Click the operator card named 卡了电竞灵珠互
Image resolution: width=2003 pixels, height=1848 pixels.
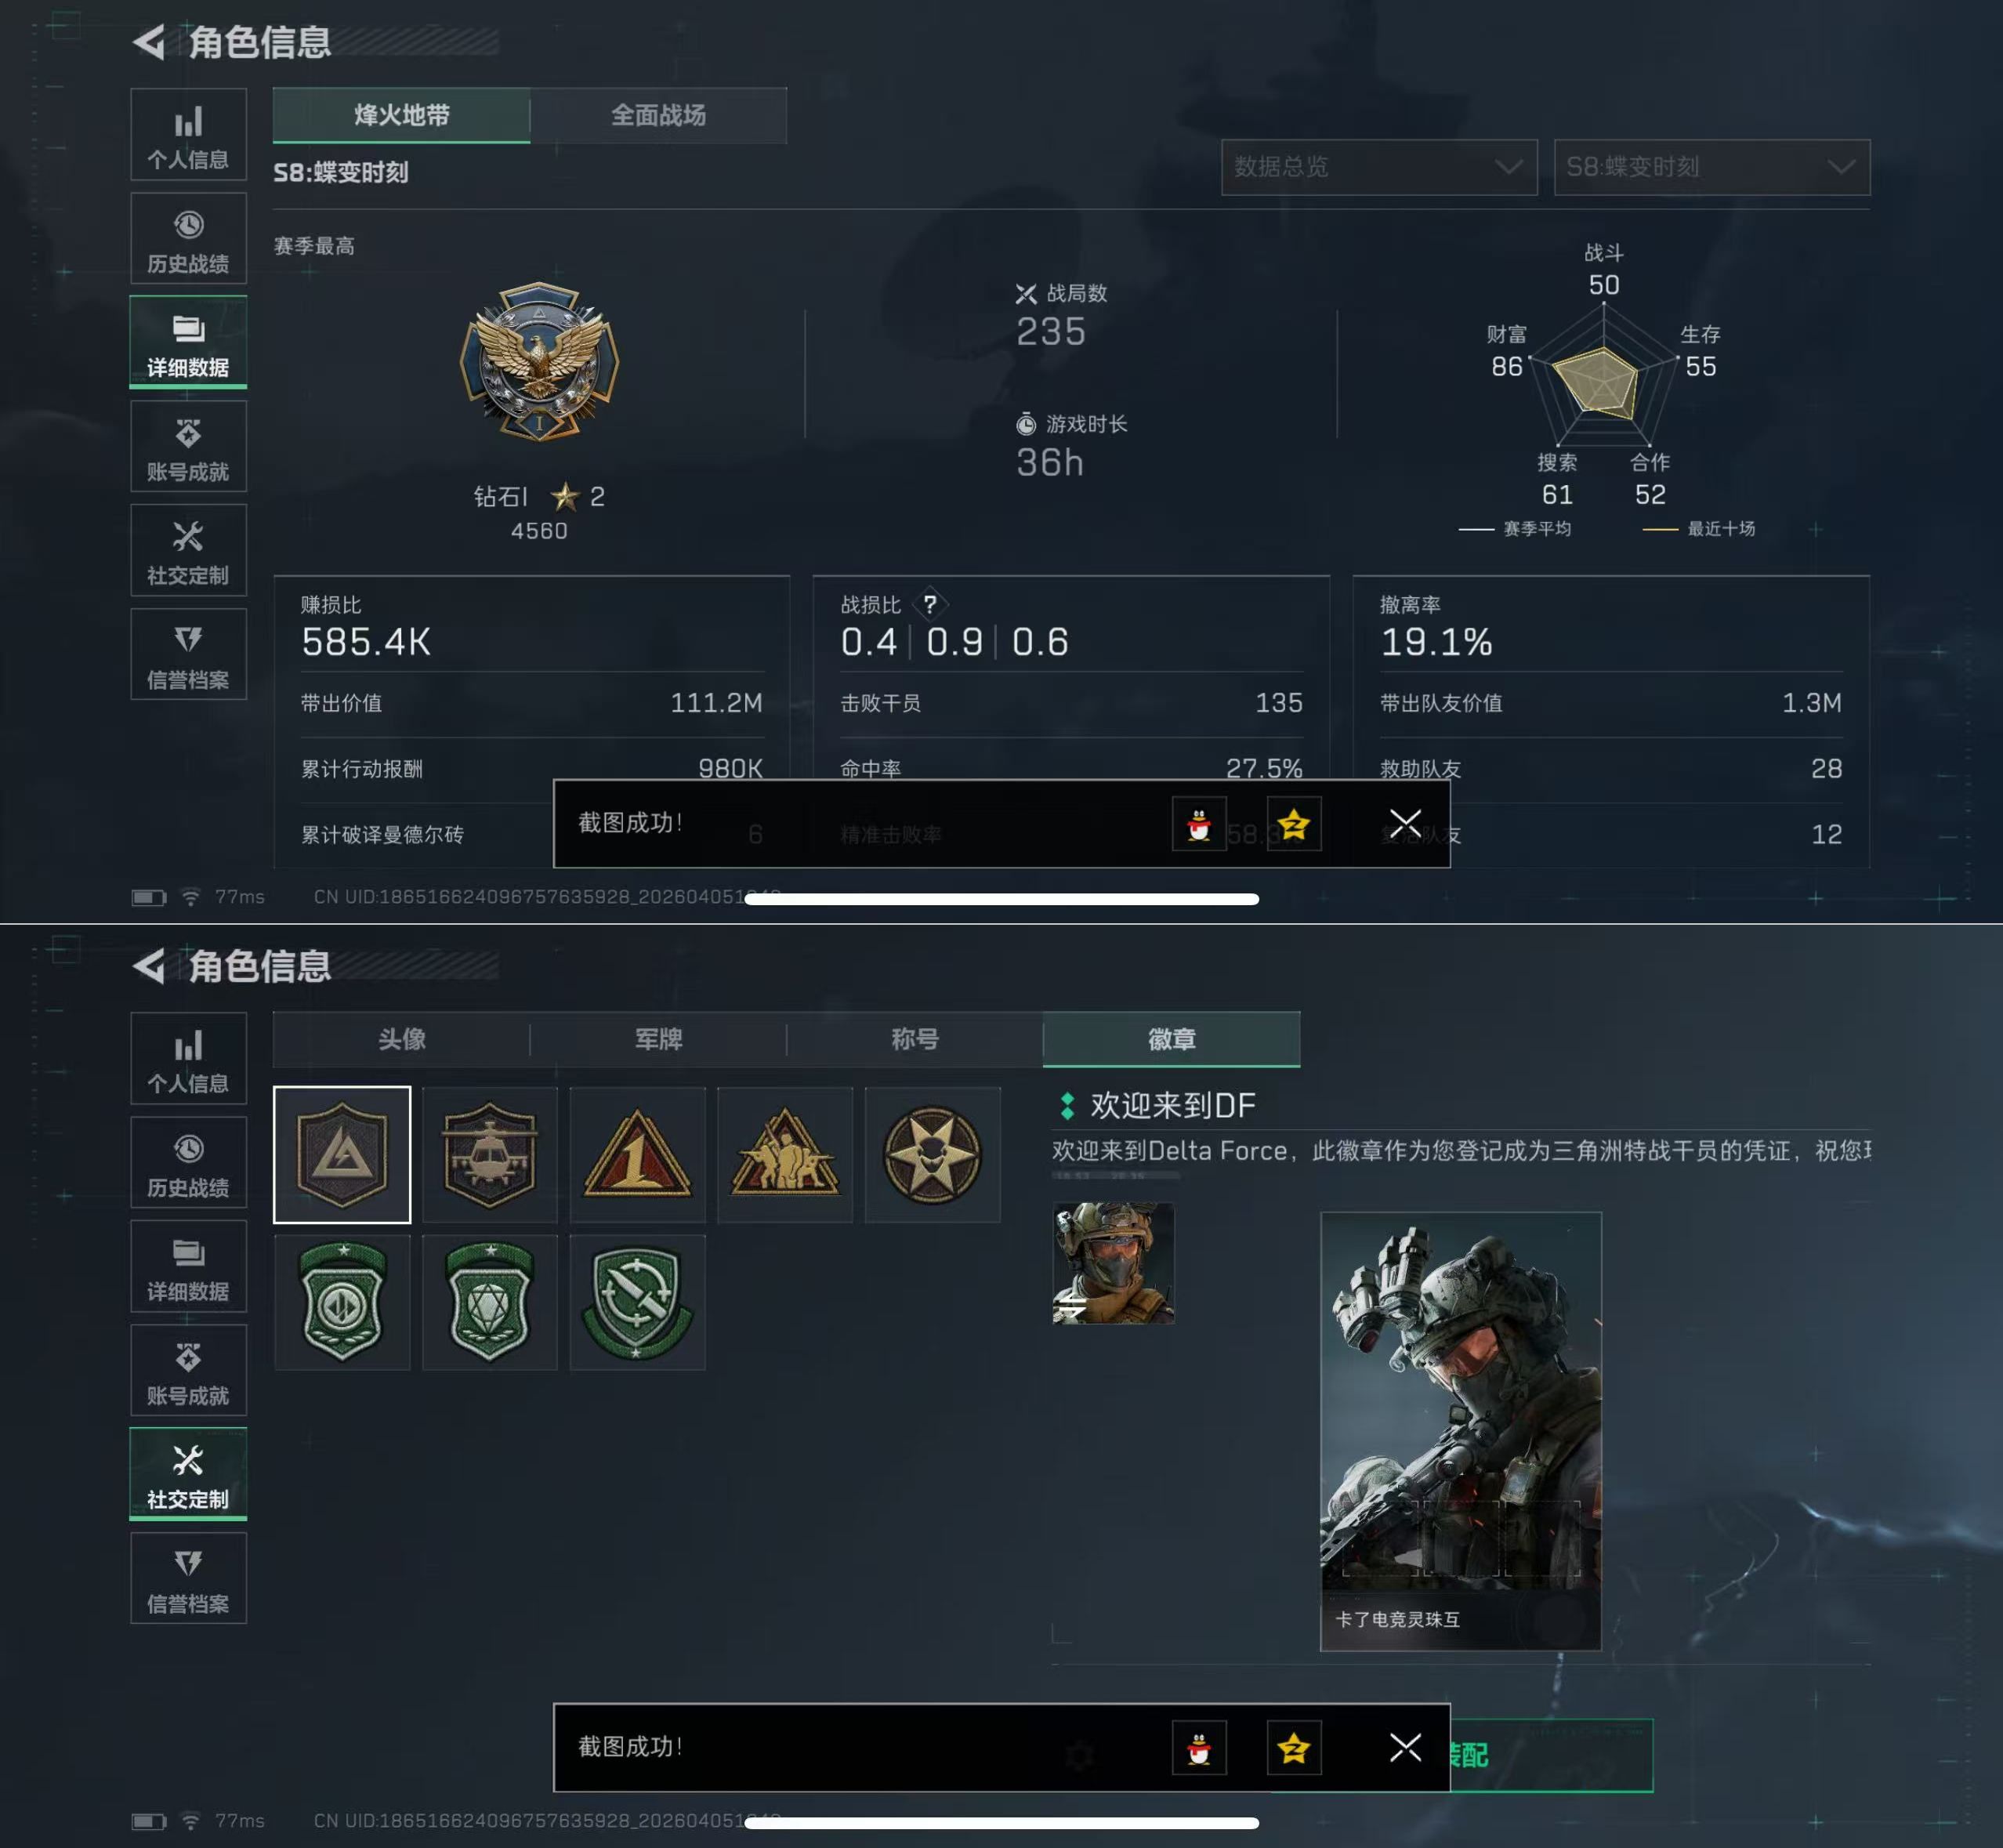1460,1431
